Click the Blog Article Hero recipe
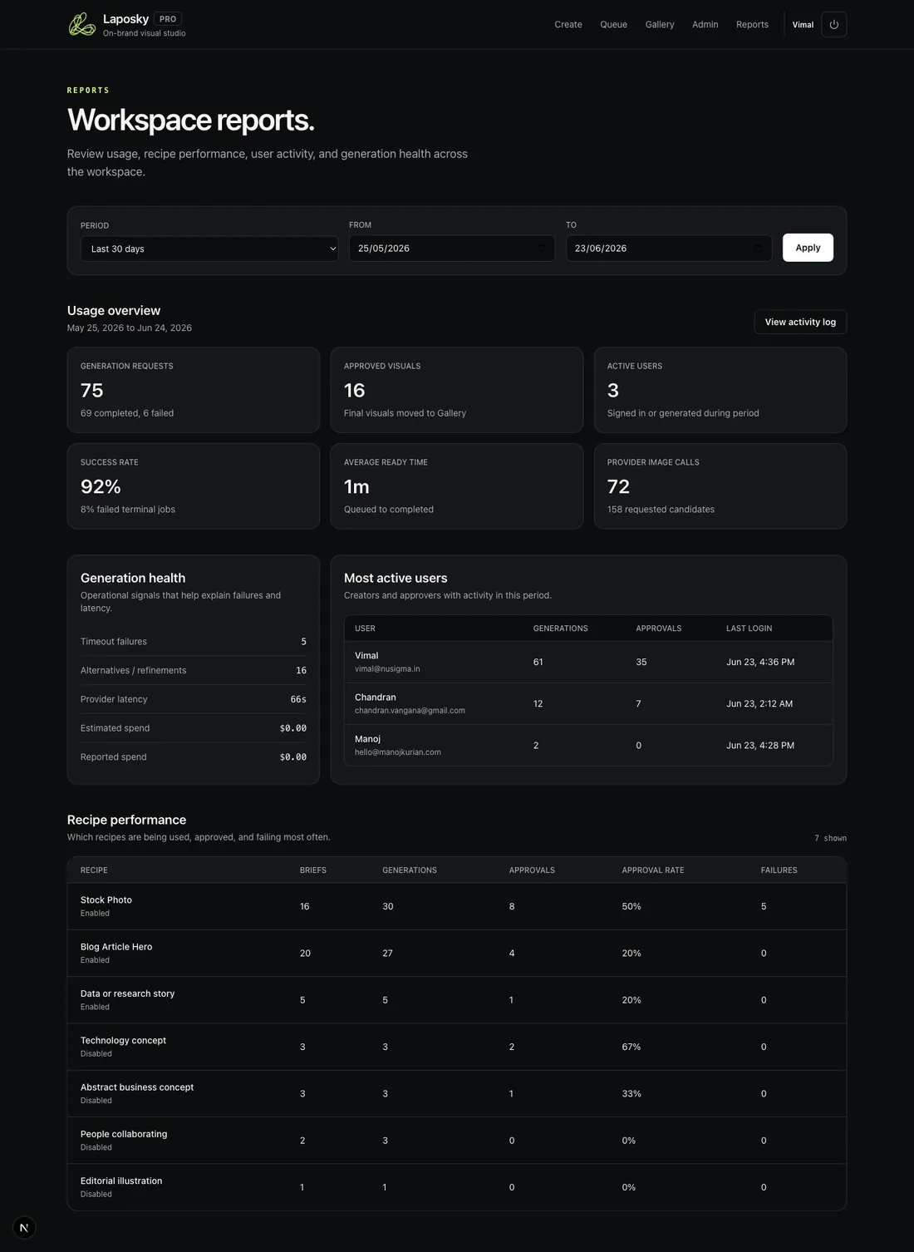 click(x=116, y=947)
